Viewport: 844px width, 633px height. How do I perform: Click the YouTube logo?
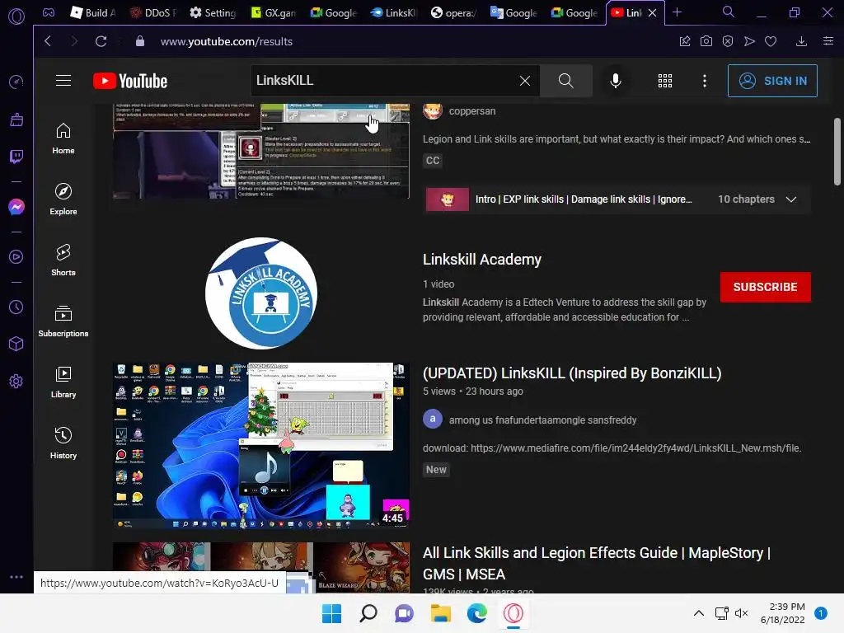pos(130,81)
